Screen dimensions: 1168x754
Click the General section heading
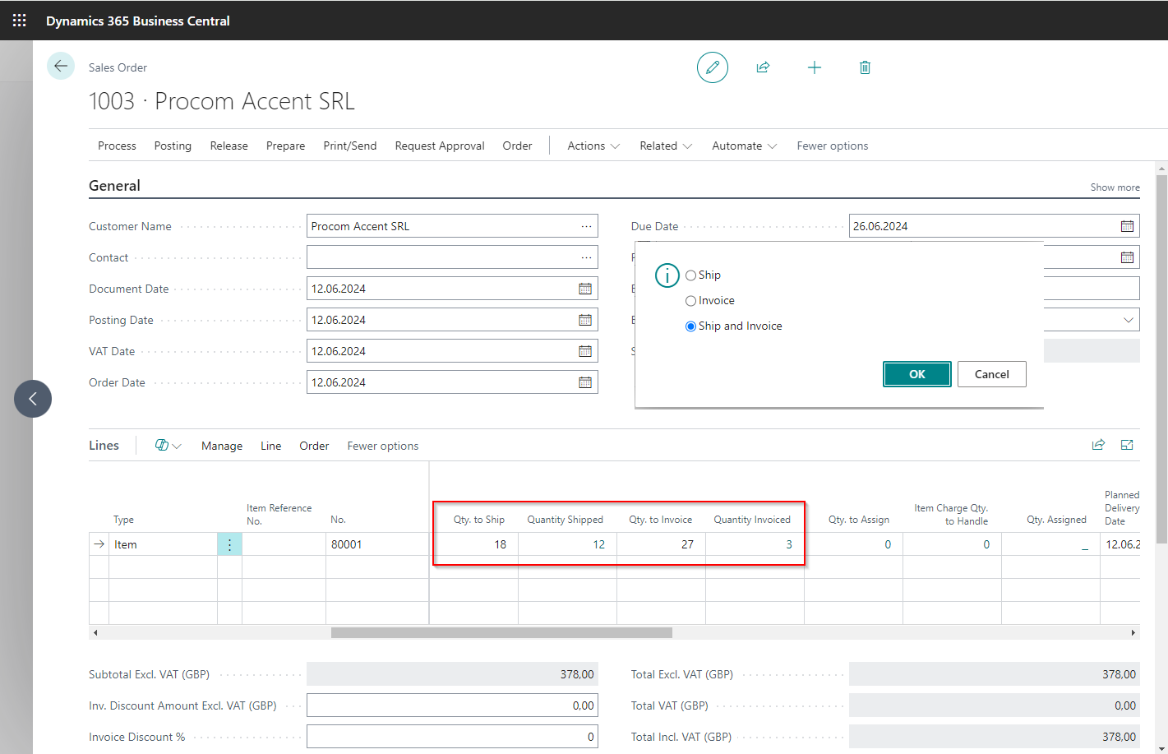tap(114, 186)
